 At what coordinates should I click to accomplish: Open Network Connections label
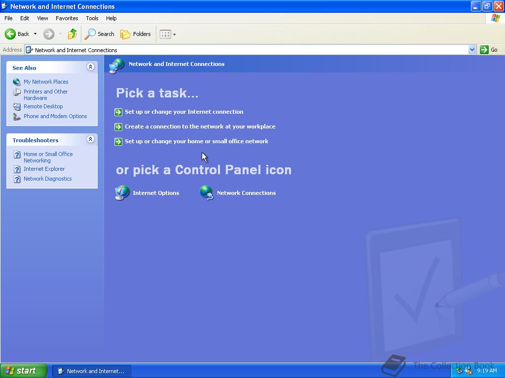click(x=247, y=193)
